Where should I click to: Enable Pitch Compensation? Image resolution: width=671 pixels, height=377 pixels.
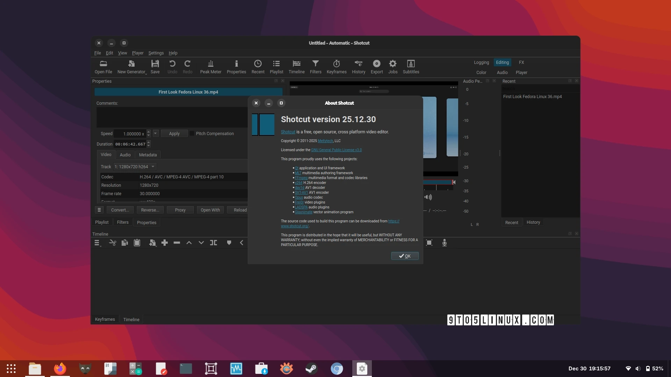[x=192, y=133]
